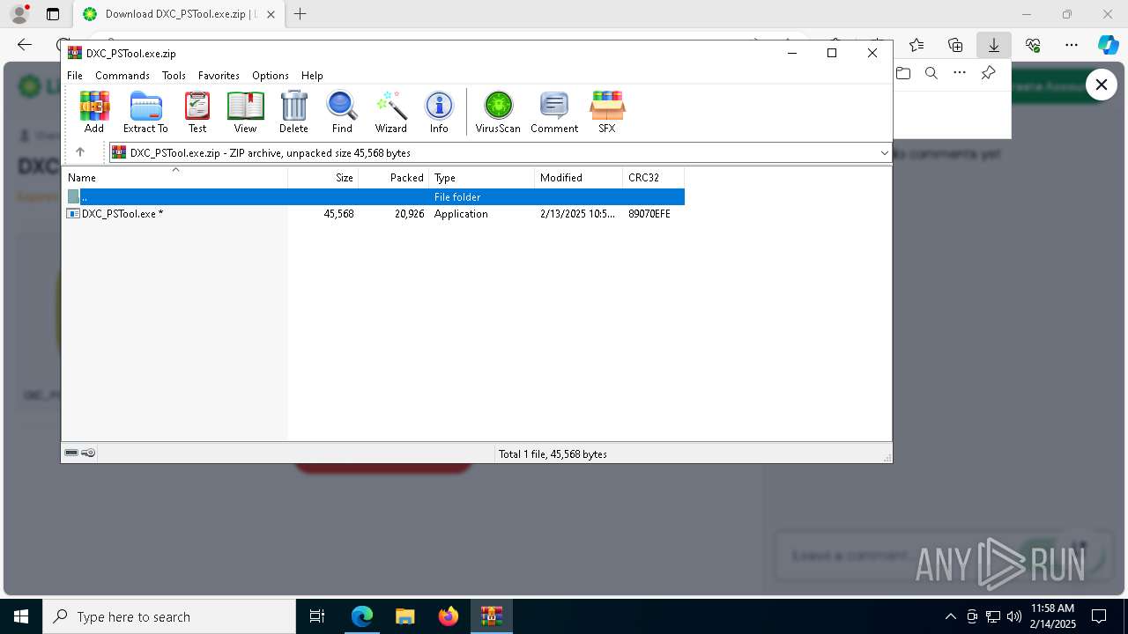Open the Commands menu

[x=122, y=76]
